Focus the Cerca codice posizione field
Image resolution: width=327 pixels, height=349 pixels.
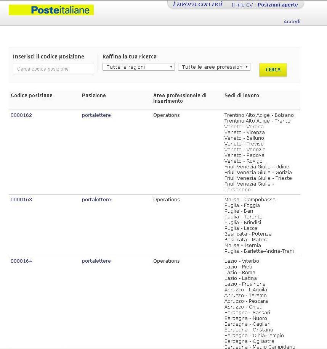53,69
